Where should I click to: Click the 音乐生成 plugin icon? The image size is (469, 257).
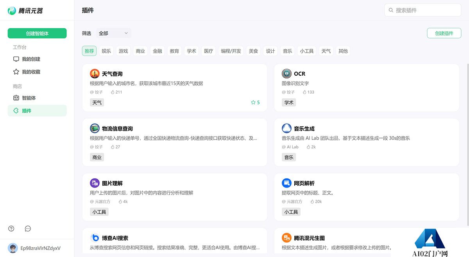(286, 128)
